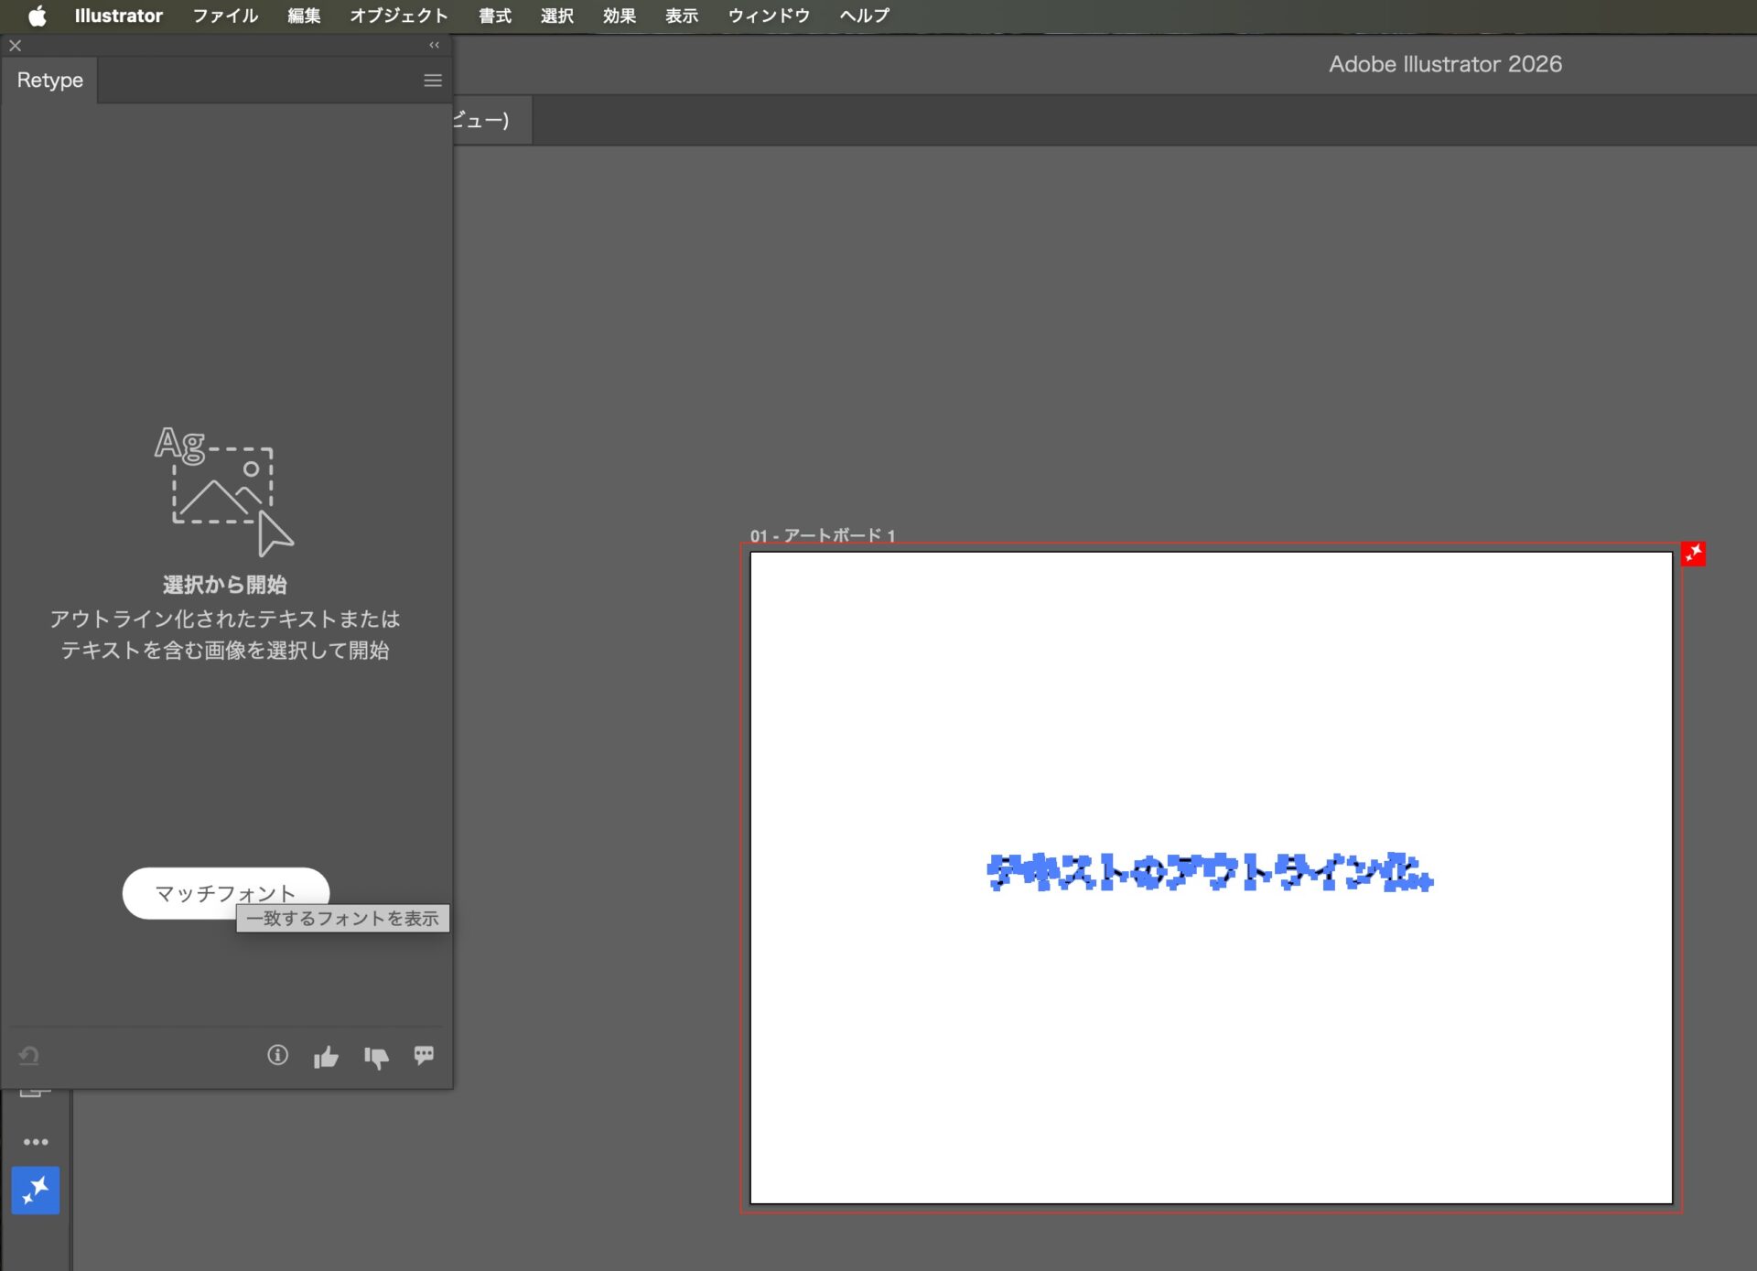Viewport: 1757px width, 1271px height.
Task: Open the ヘルプ menu
Action: coord(862,16)
